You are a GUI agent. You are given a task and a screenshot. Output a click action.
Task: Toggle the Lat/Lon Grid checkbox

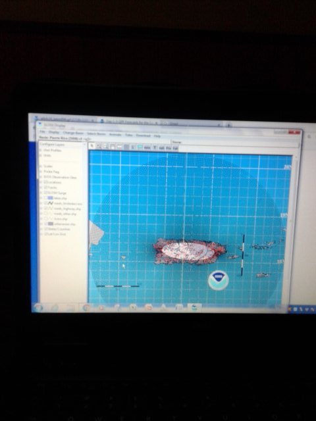pyautogui.click(x=45, y=234)
